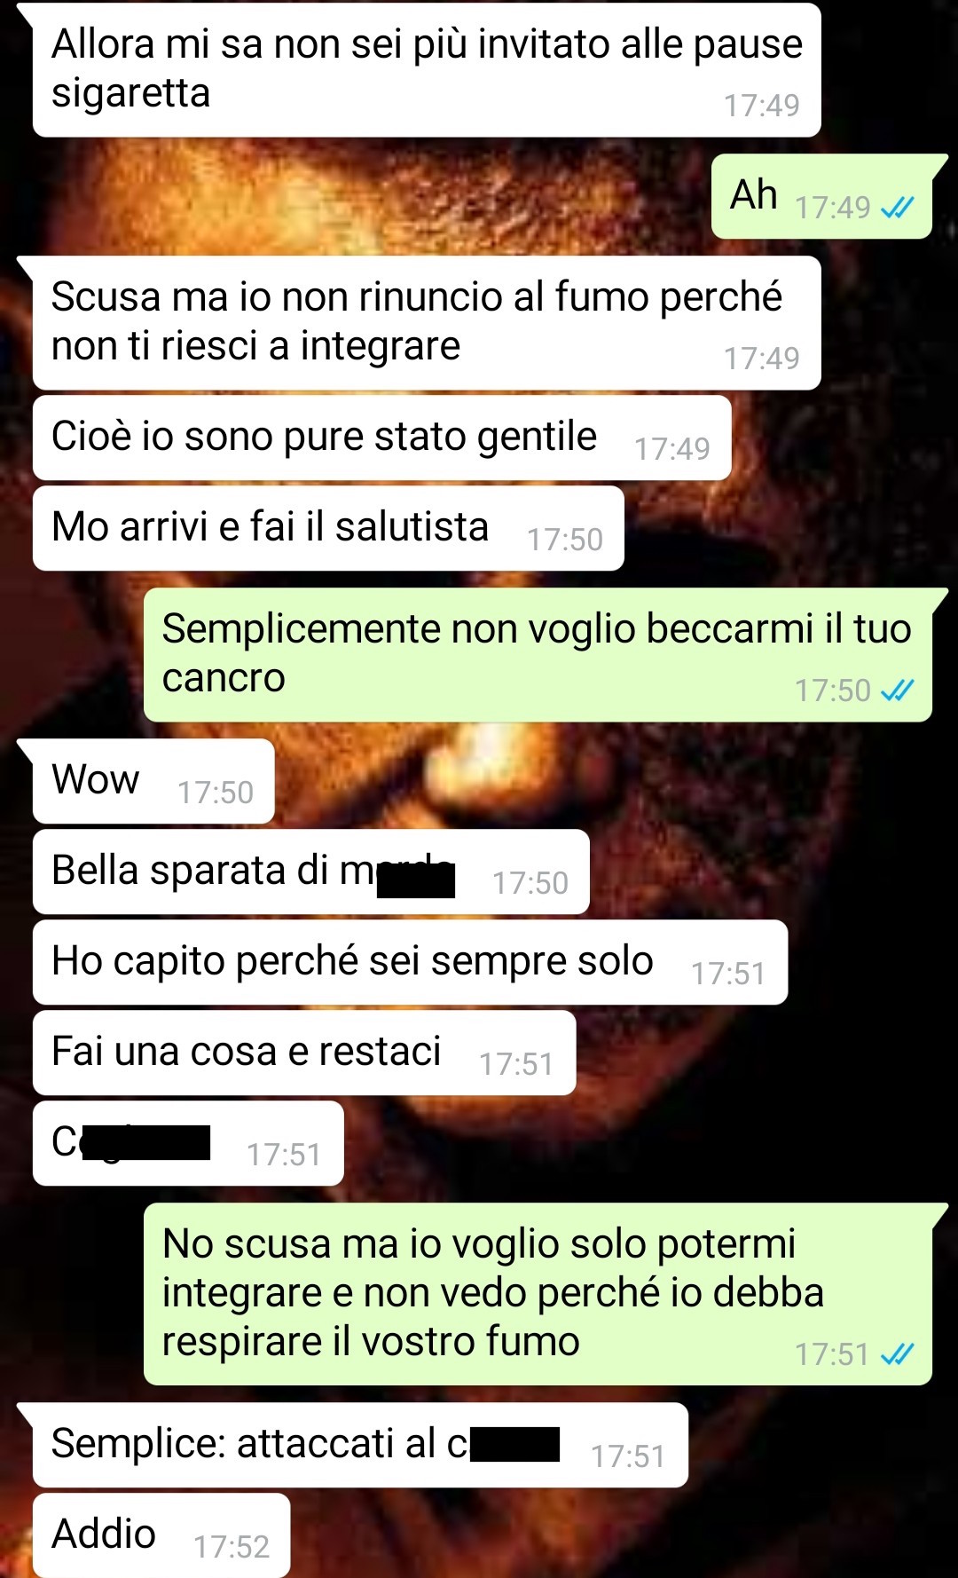Tap the 'Wow' message
The width and height of the screenshot is (958, 1578).
coord(153,781)
